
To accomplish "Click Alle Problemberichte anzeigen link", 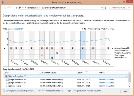I will click(51, 91).
